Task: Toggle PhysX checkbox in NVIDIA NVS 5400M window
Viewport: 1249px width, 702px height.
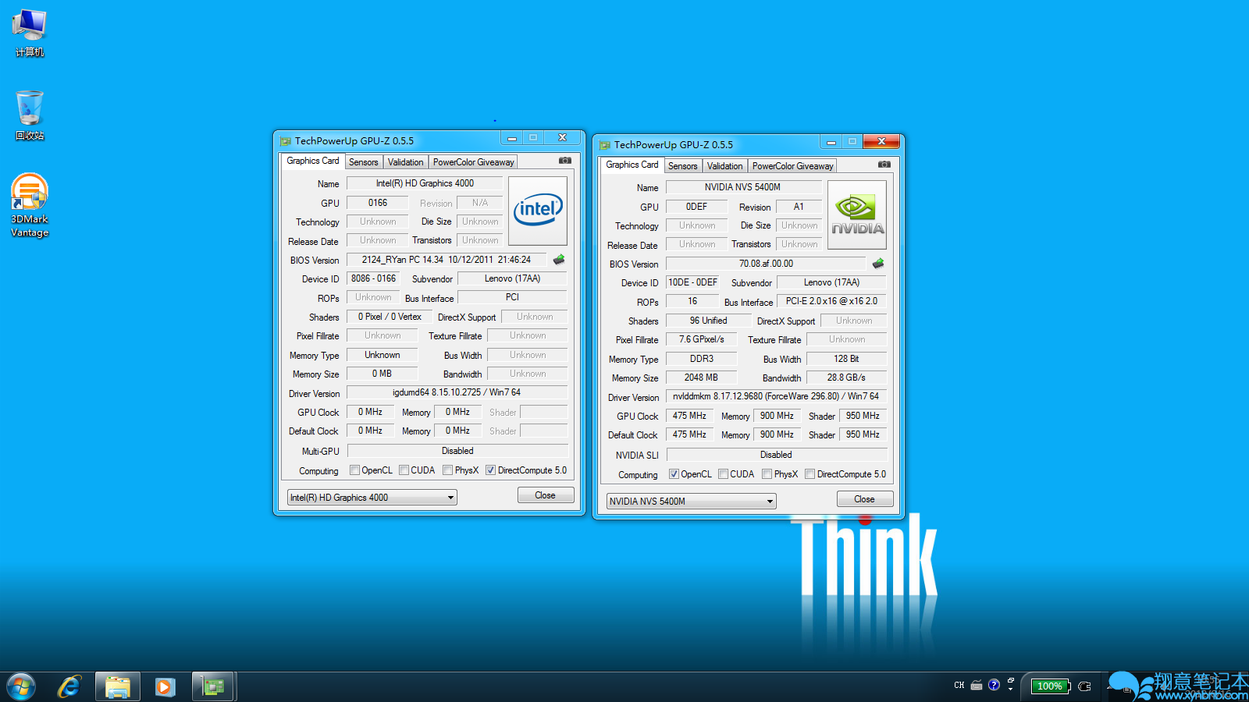Action: (x=767, y=474)
